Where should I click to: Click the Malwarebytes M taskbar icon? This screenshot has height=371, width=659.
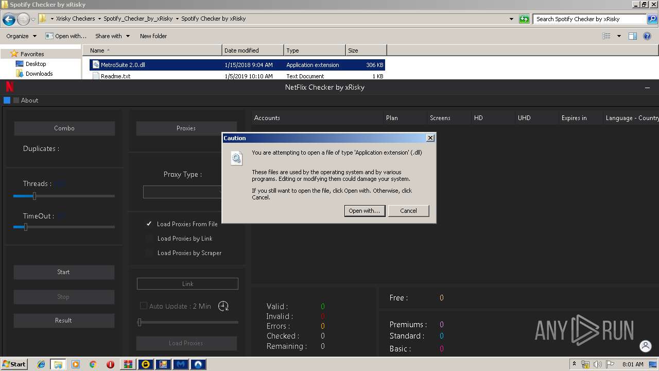pos(181,364)
